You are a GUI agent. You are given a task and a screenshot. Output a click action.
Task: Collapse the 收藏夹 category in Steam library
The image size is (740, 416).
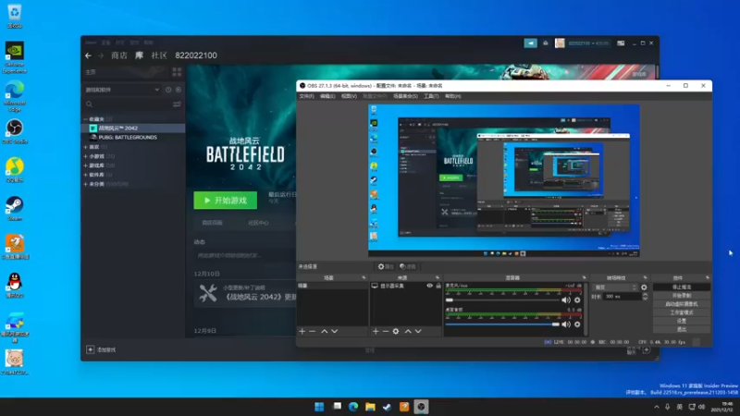(85, 119)
